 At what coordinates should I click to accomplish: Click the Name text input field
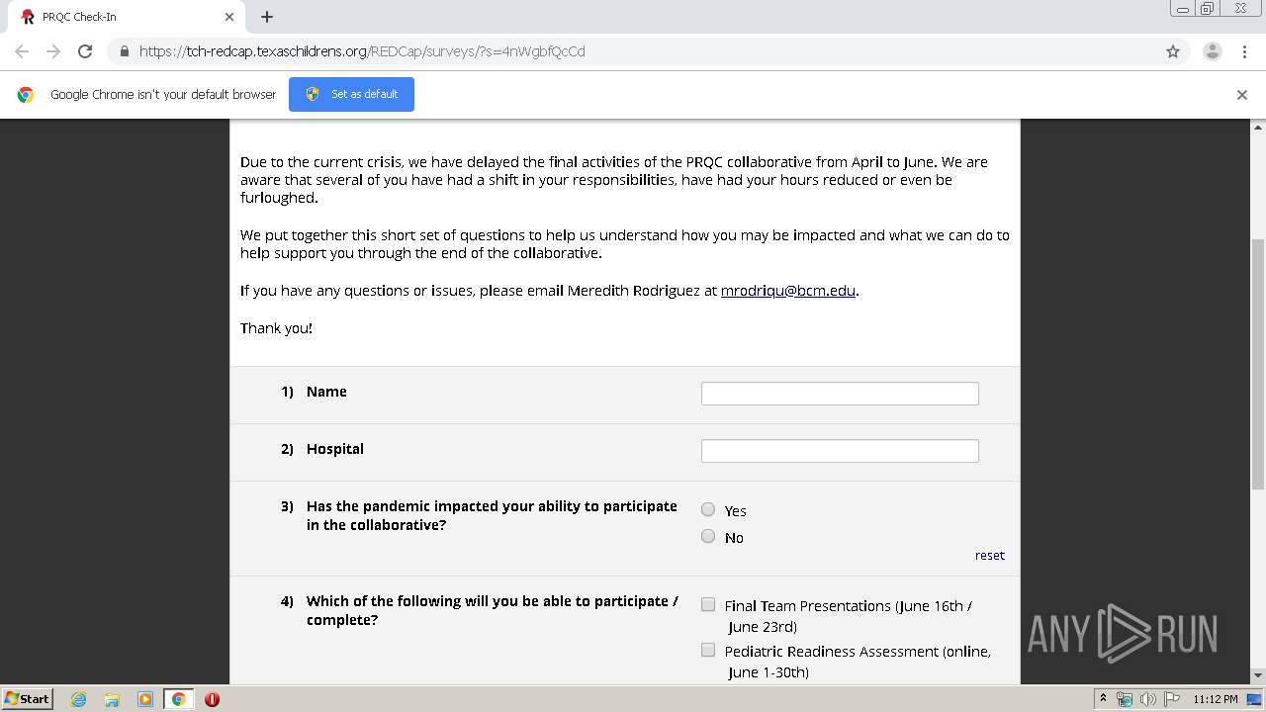coord(840,394)
